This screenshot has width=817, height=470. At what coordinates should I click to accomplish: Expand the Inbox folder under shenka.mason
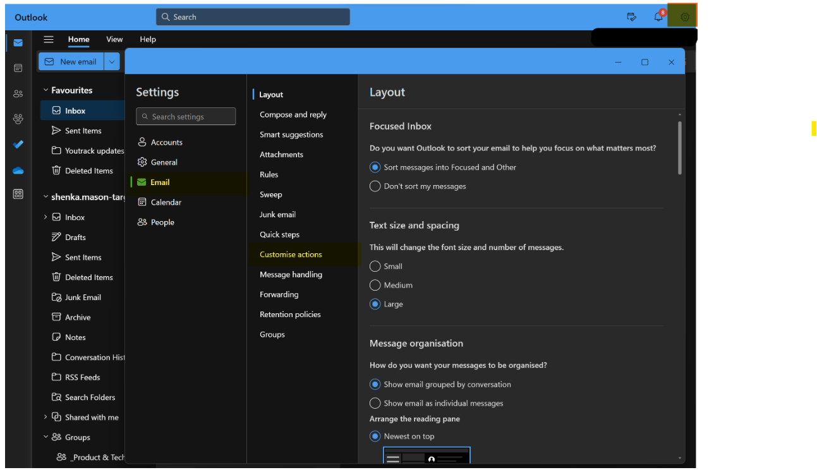point(45,217)
